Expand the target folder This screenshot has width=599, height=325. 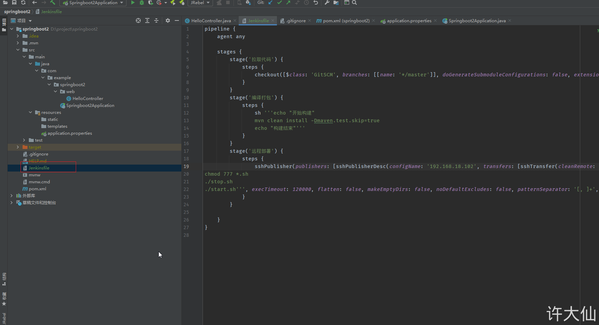(x=18, y=147)
